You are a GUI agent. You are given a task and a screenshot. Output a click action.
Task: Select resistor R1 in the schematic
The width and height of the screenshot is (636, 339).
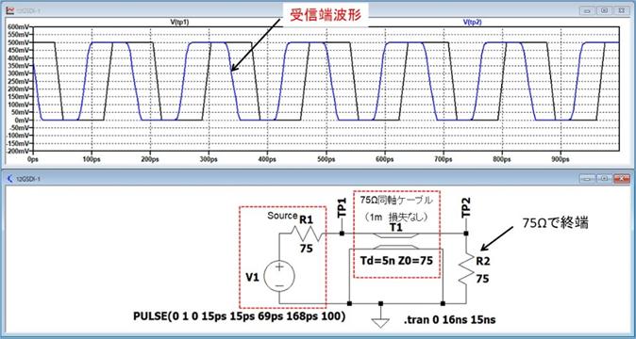point(307,234)
